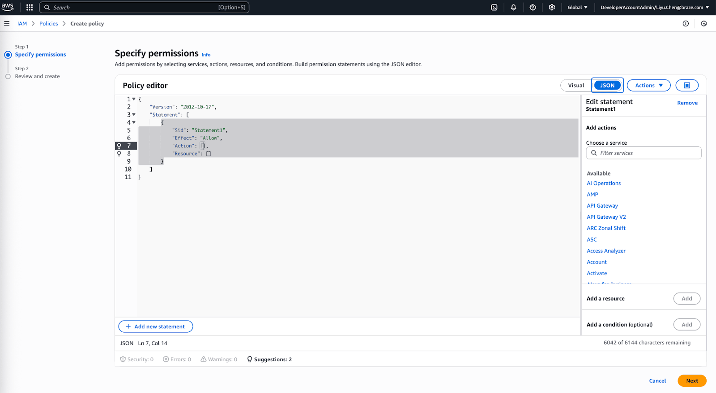Collapse the Statement array at line 3
This screenshot has height=393, width=716.
coord(134,115)
